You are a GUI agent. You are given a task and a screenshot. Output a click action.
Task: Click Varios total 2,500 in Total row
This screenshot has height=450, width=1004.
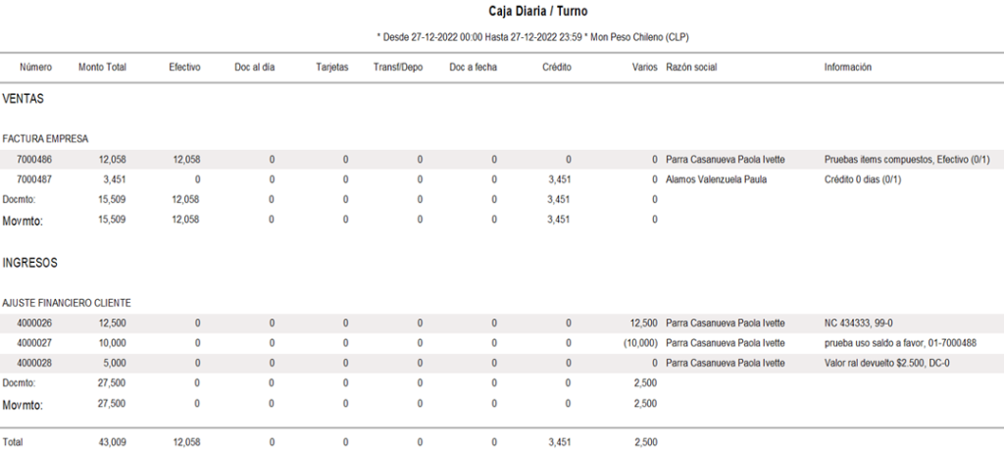(x=645, y=442)
